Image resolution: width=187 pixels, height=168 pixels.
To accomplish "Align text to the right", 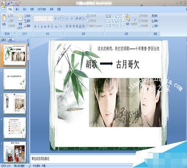I will tap(74, 26).
